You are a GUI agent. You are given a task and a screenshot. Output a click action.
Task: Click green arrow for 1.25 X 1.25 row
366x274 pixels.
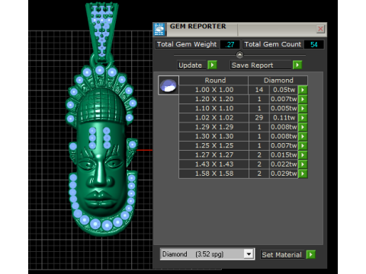(303, 145)
